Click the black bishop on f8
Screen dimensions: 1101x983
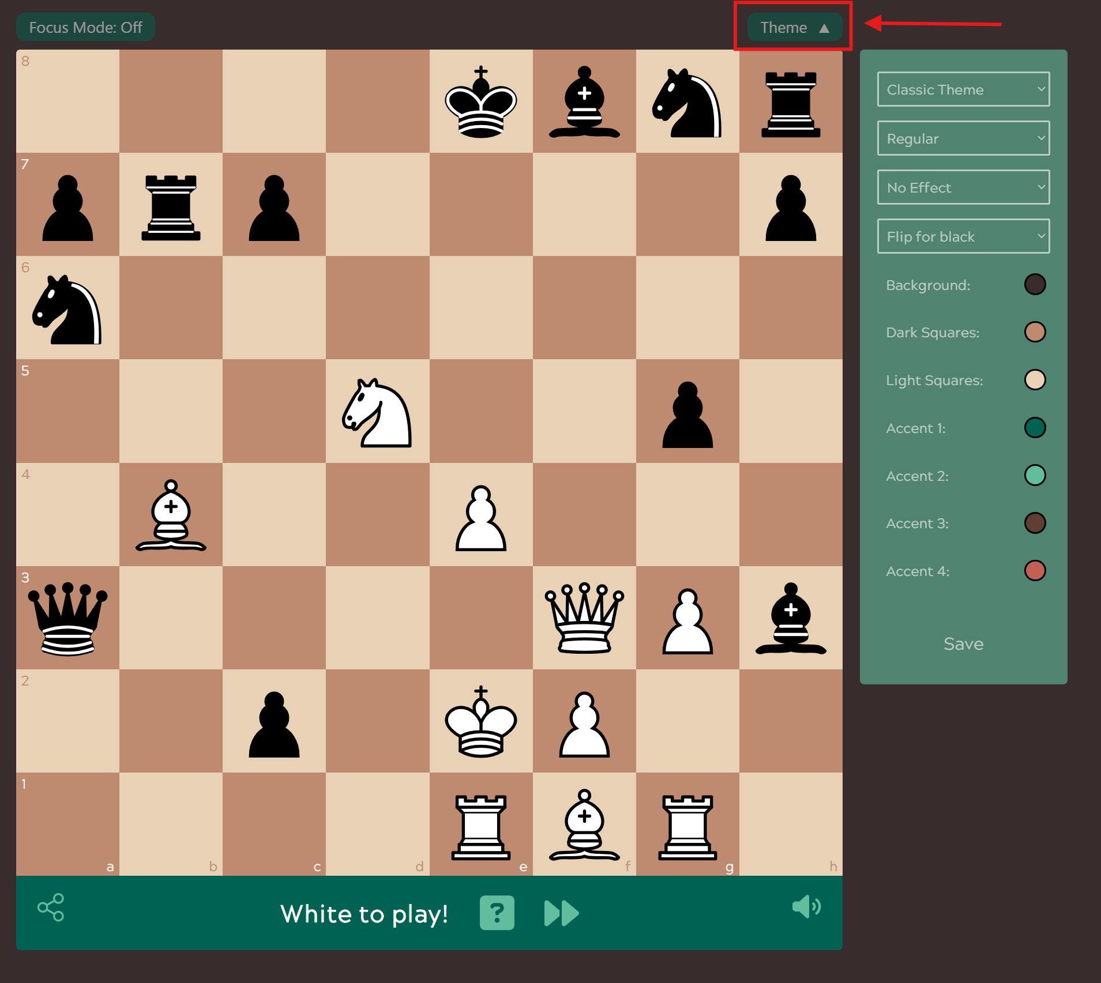(584, 101)
